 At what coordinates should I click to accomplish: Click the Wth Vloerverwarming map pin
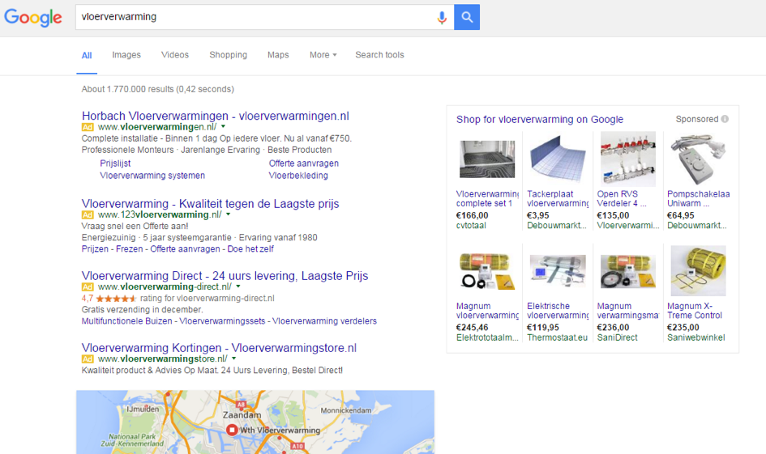(x=232, y=430)
